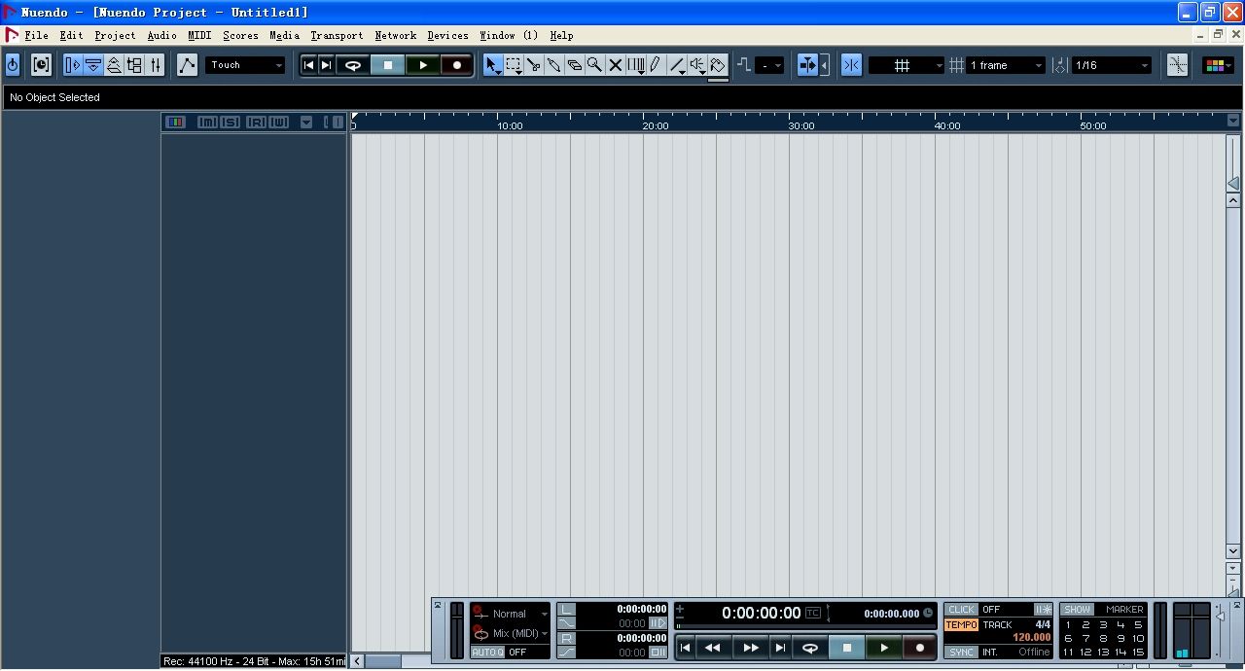Solo button in track list header
The height and width of the screenshot is (671, 1245).
tap(230, 122)
